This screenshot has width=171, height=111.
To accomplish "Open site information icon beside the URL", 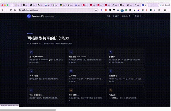I will (20, 10).
